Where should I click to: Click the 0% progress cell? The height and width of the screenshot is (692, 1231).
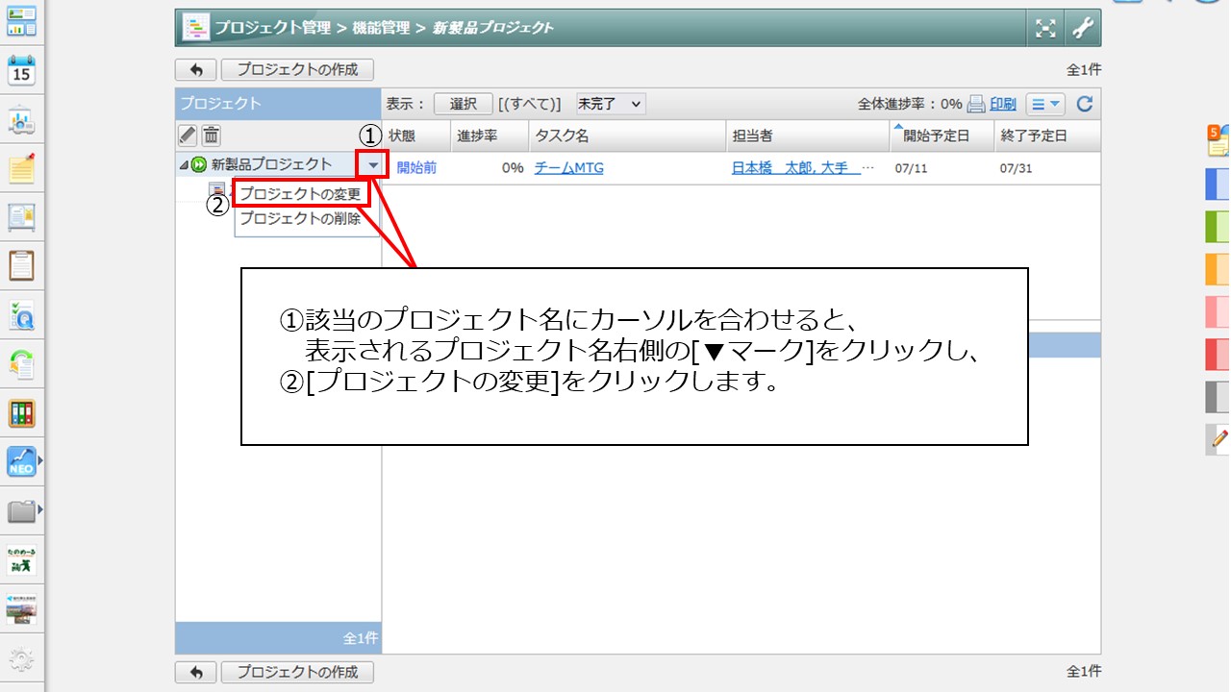[513, 167]
